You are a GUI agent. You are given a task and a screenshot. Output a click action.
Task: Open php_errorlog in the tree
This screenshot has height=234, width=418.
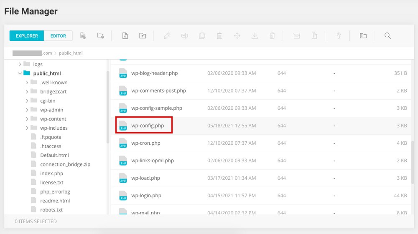pyautogui.click(x=55, y=191)
